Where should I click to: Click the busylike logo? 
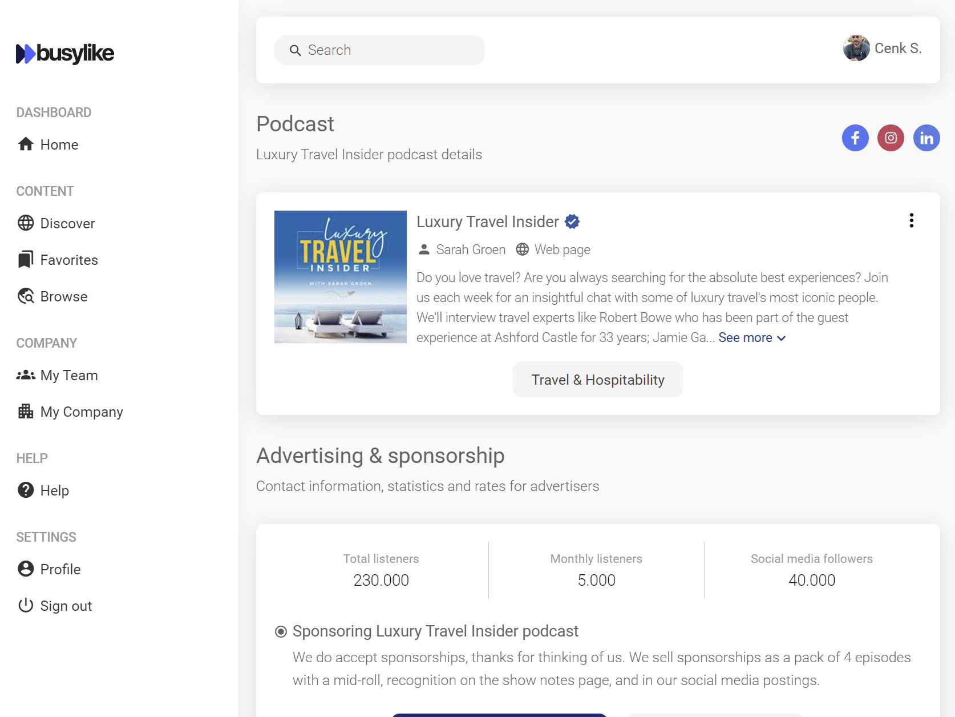tap(65, 54)
